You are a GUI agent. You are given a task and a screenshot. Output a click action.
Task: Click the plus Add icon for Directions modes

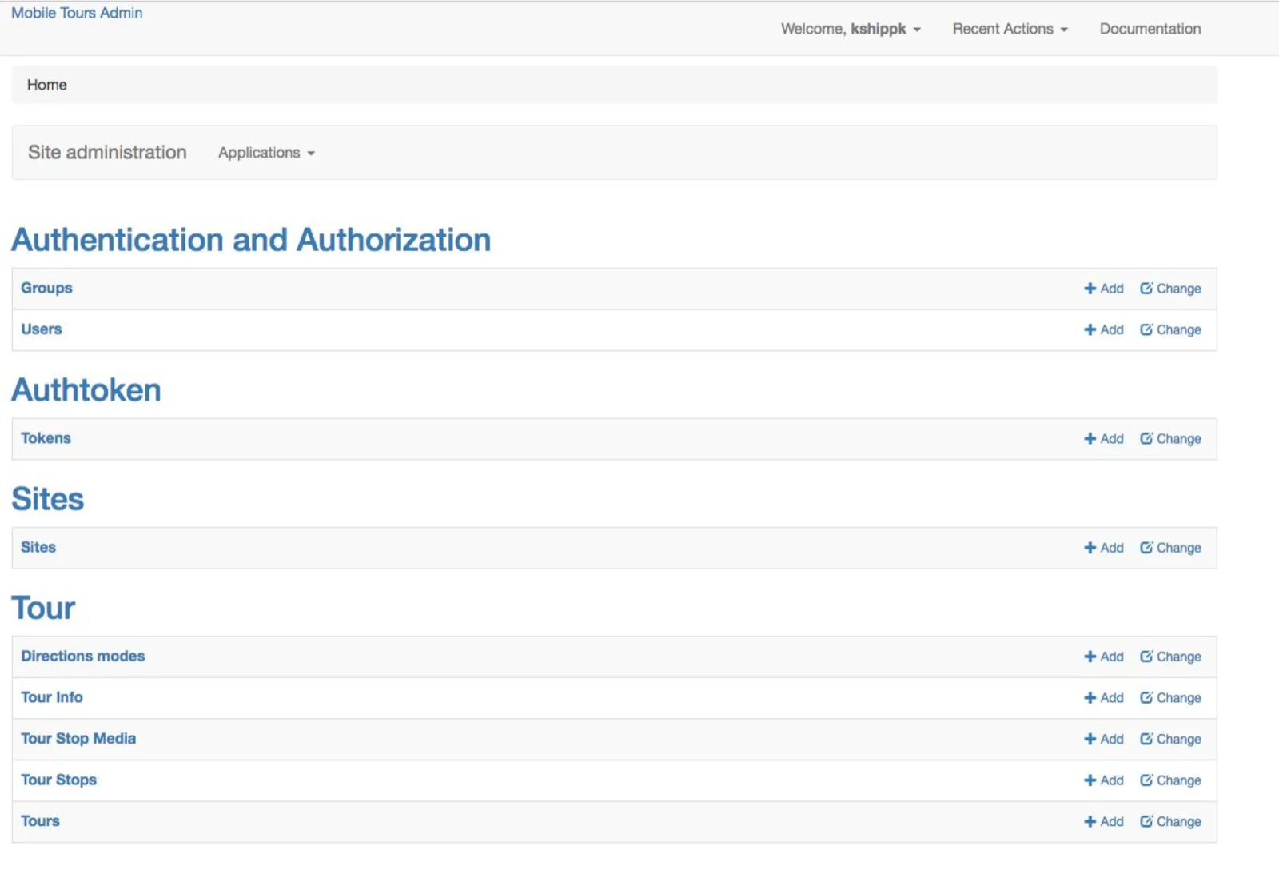pos(1090,657)
